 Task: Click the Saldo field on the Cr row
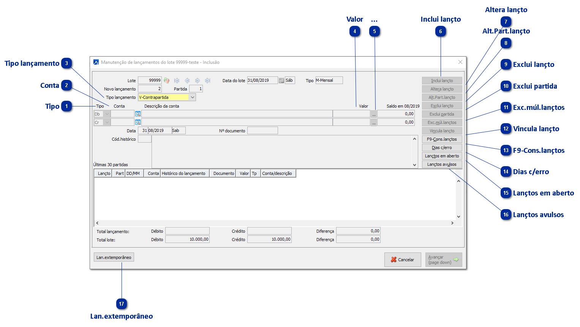coord(396,122)
